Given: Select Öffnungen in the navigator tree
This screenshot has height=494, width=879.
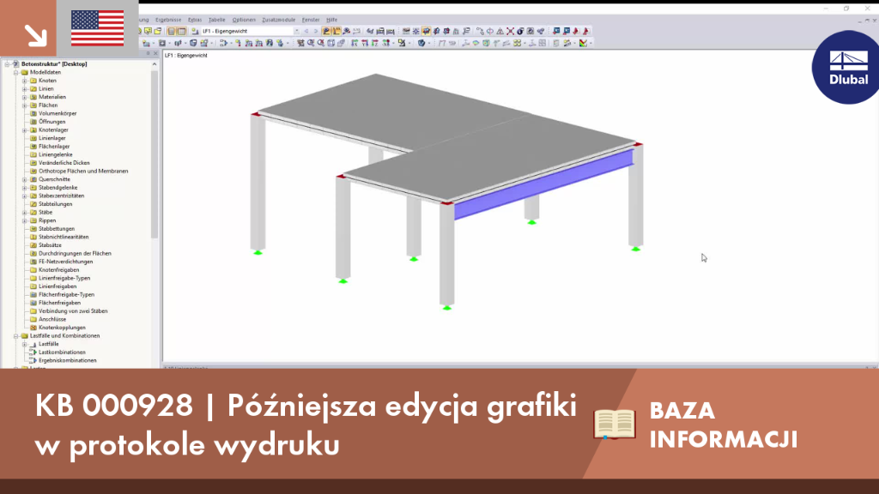Looking at the screenshot, I should pyautogui.click(x=52, y=122).
